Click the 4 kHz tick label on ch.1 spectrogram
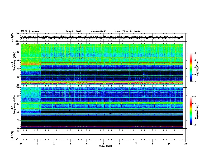209x161 pixels. (18, 69)
